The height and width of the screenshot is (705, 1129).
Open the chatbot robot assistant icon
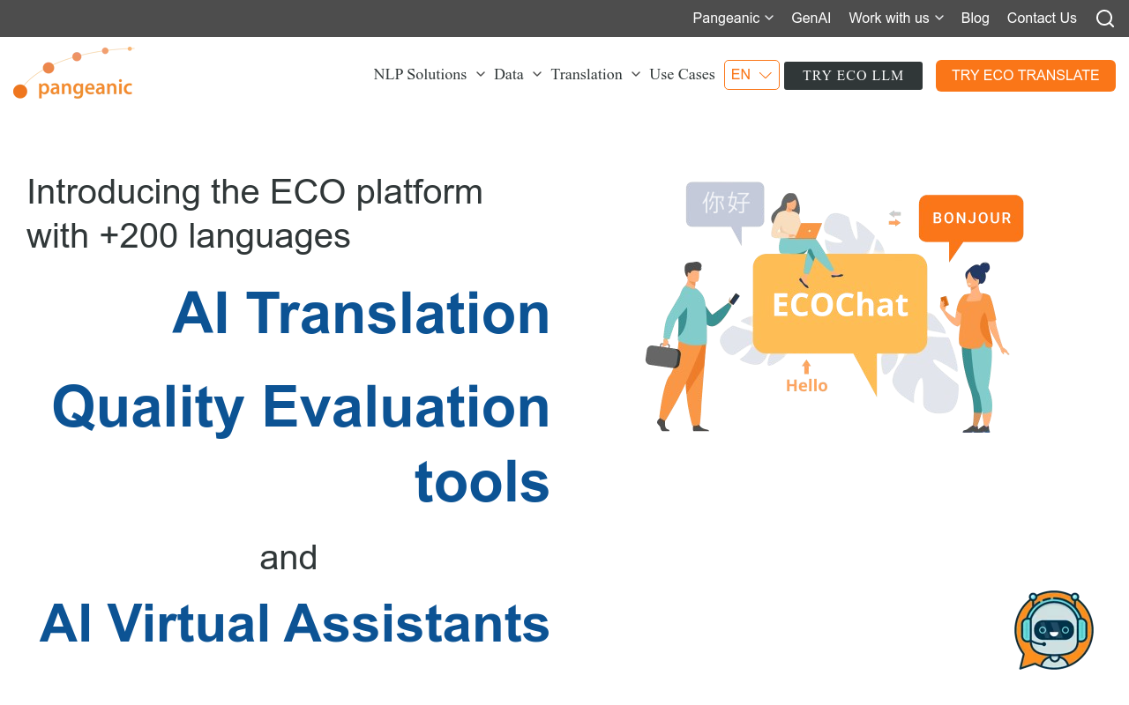tap(1054, 630)
